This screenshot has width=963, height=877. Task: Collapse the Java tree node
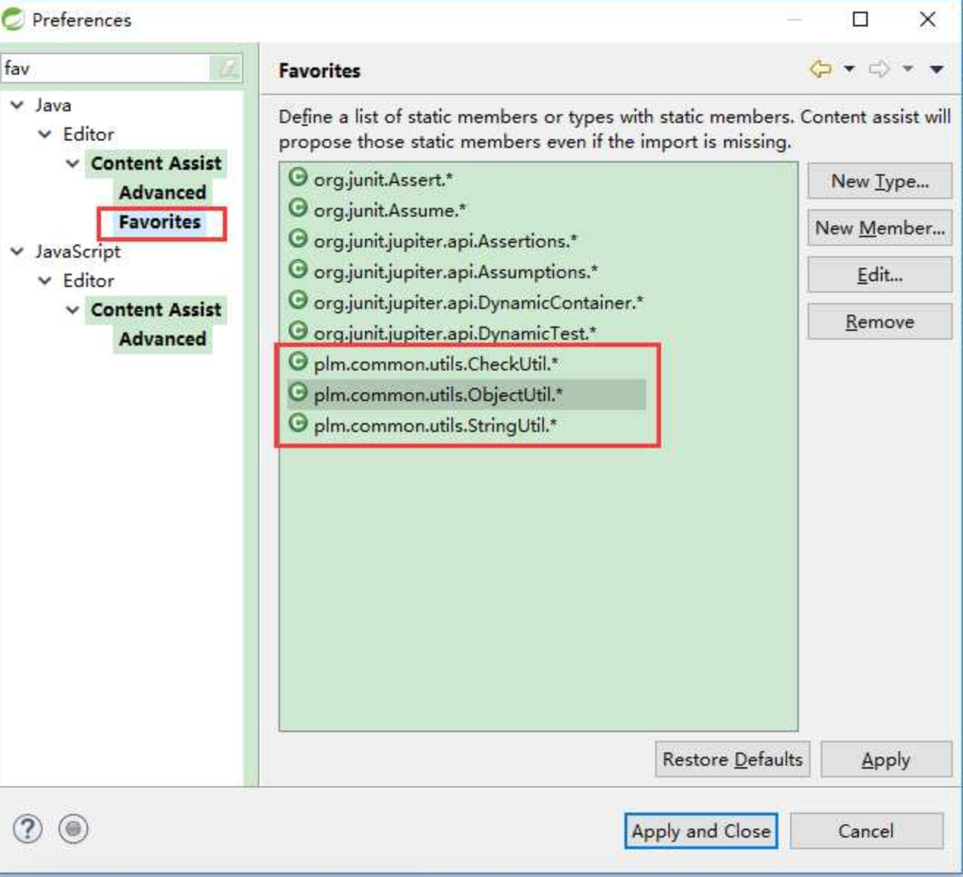tap(17, 105)
